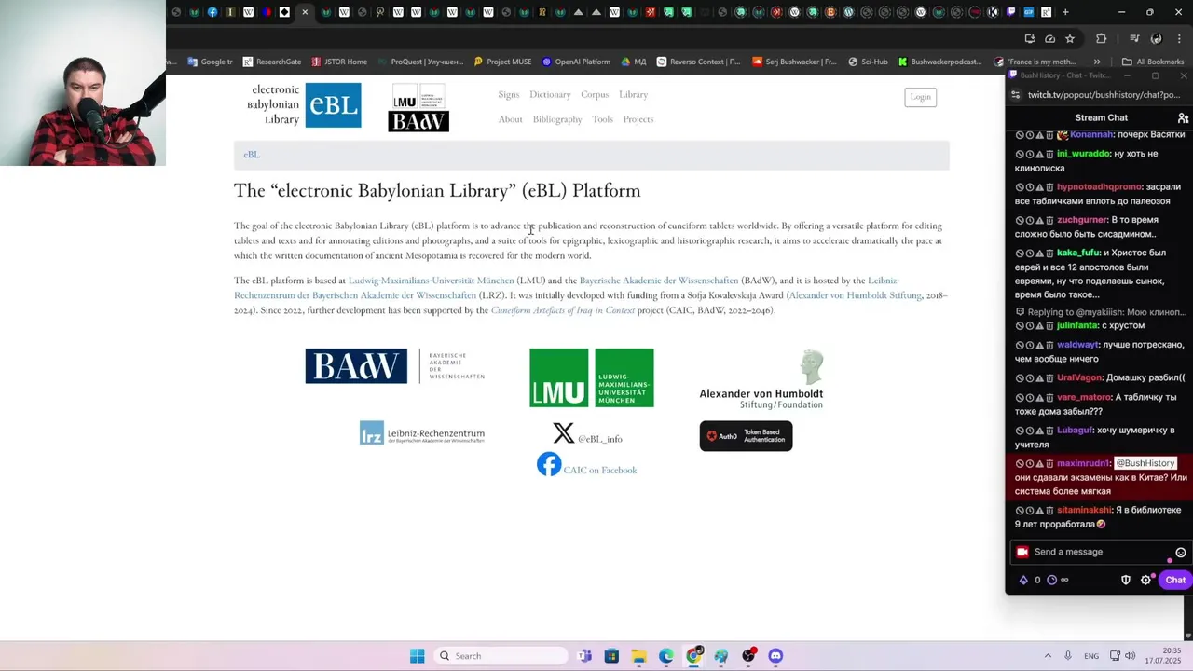Open the X @eBL_info icon

click(x=563, y=433)
